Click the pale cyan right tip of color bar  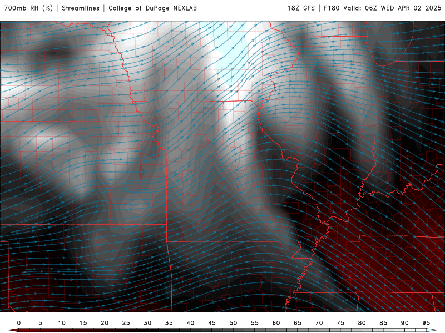coord(432,330)
